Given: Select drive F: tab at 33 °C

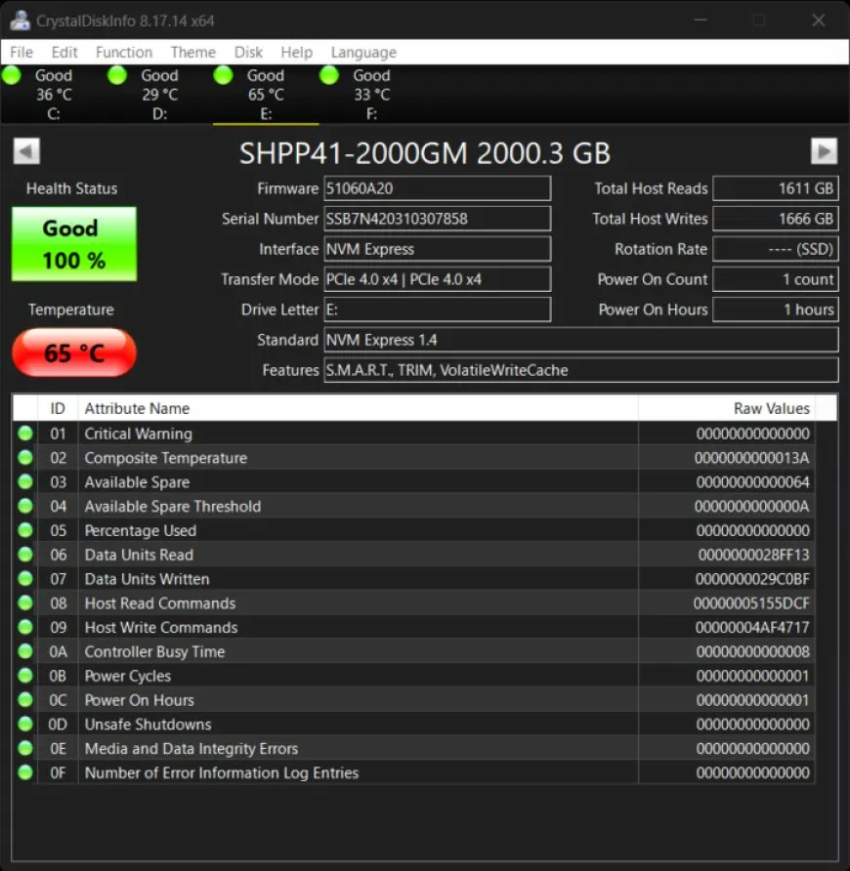Looking at the screenshot, I should point(372,95).
